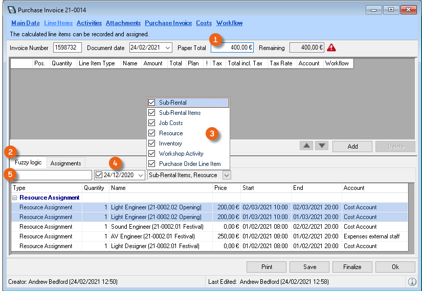Switch to the Assignments tab
422x291 pixels.
(65, 163)
